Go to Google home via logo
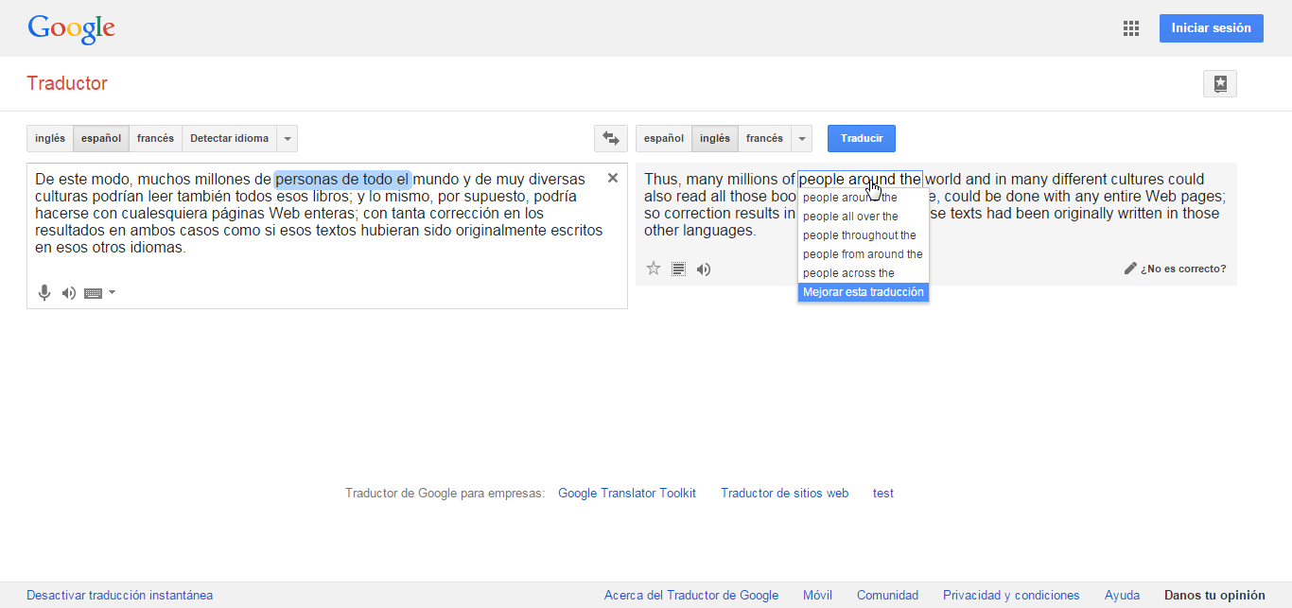Viewport: 1292px width, 608px height. pyautogui.click(x=72, y=28)
